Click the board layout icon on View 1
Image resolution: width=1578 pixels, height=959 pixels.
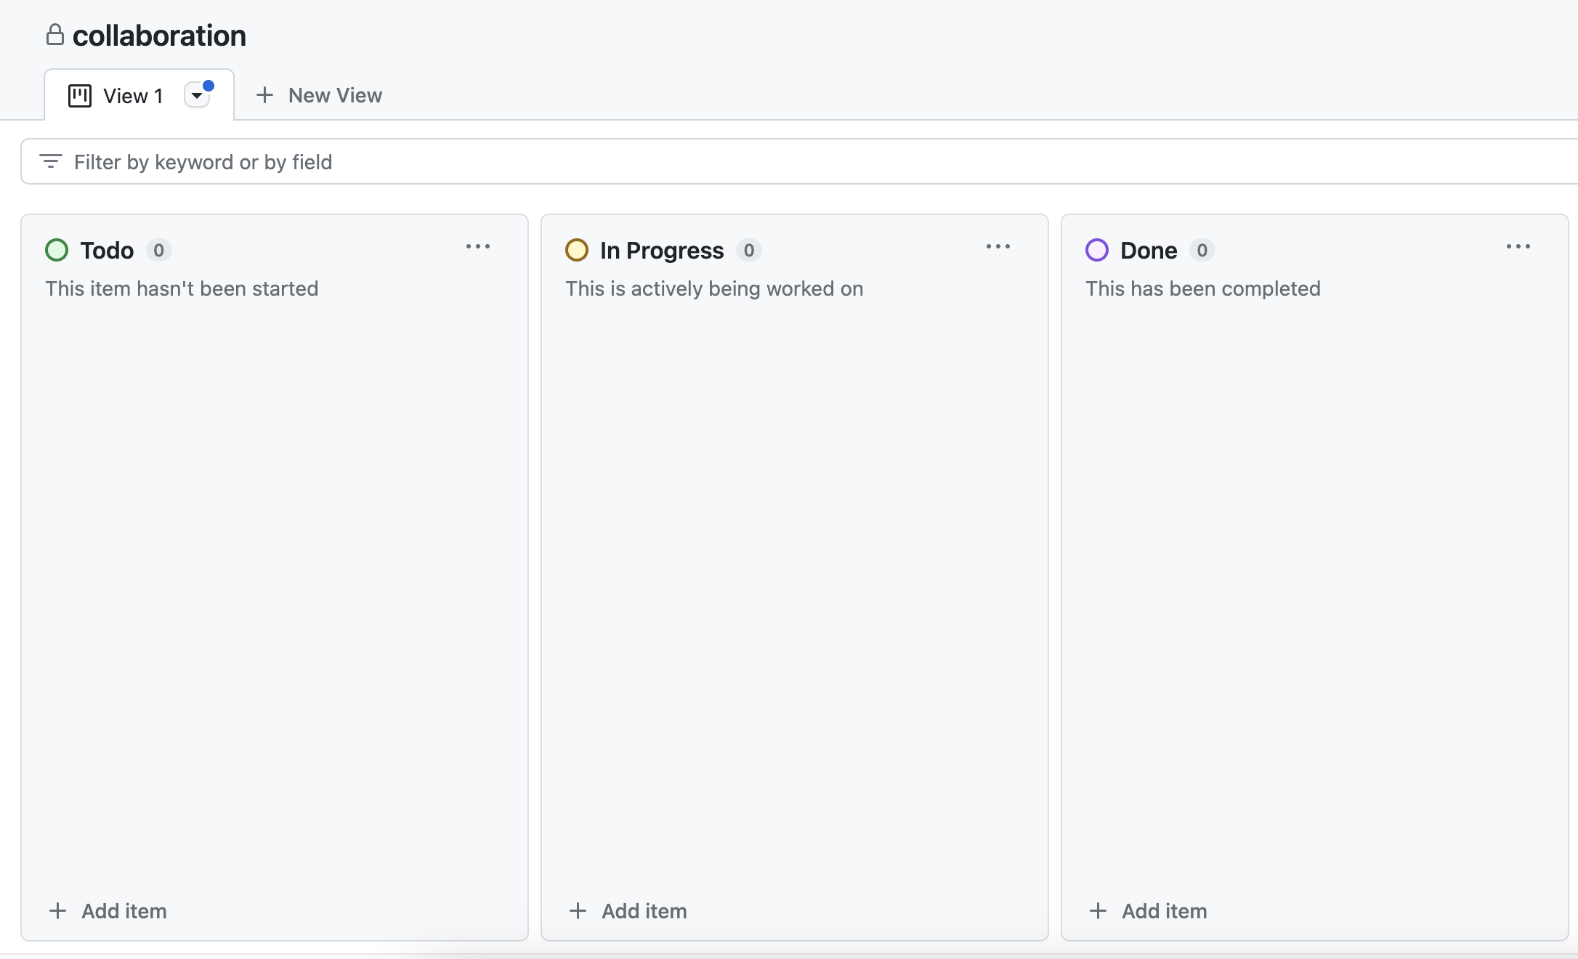click(x=80, y=95)
